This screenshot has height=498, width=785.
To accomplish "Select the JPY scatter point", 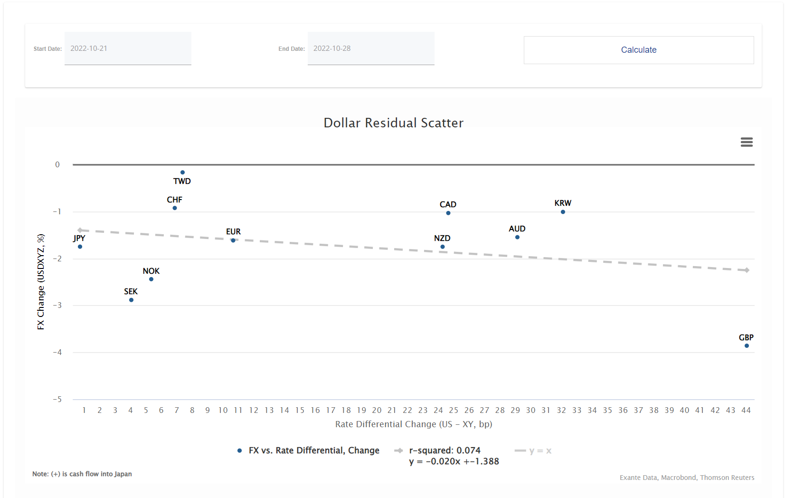I will (81, 246).
